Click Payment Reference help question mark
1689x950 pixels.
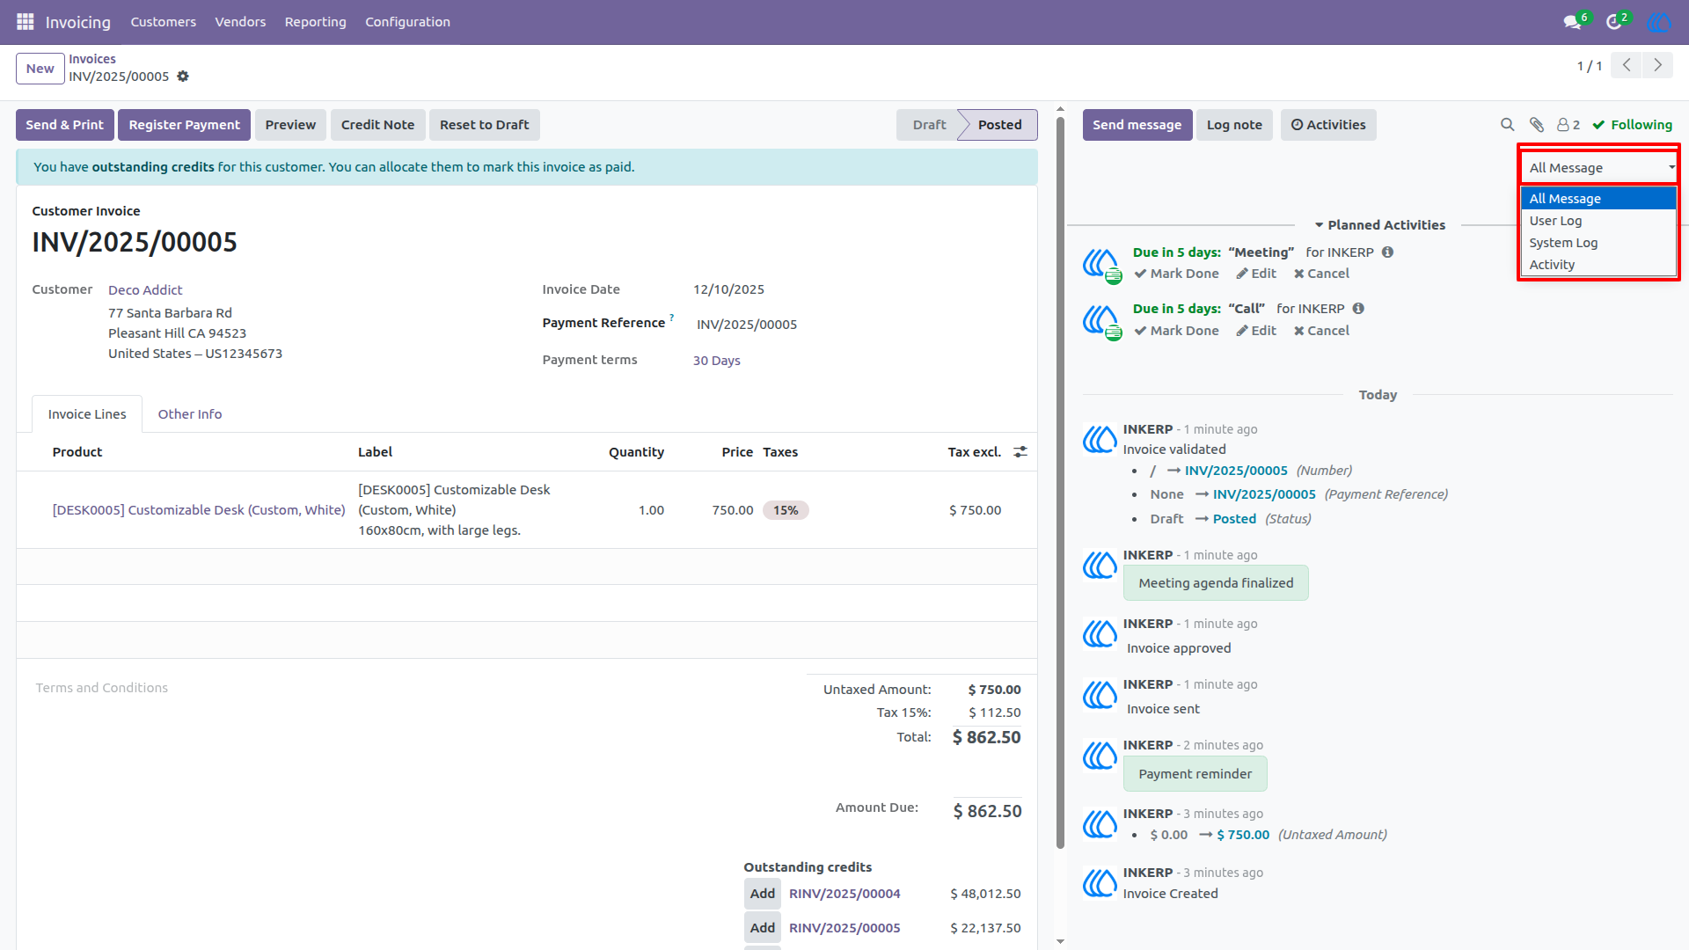[672, 318]
